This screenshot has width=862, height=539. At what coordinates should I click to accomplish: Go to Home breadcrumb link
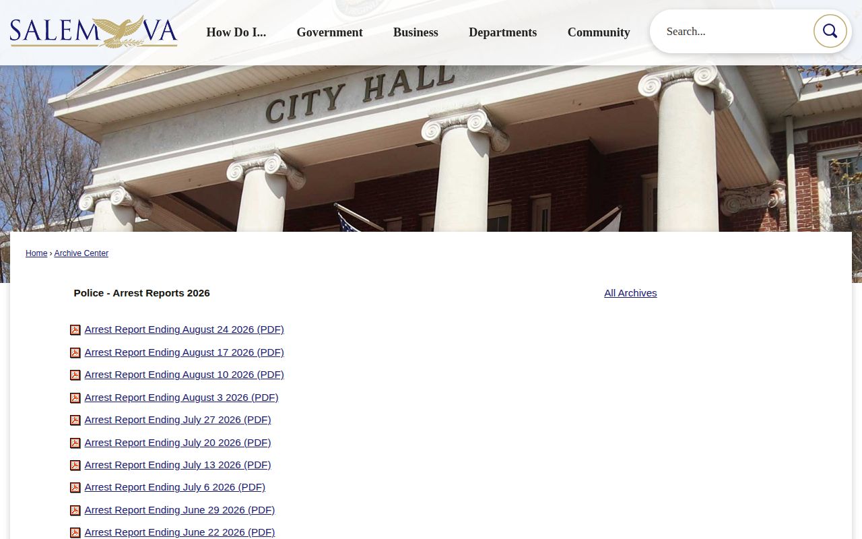(x=36, y=253)
